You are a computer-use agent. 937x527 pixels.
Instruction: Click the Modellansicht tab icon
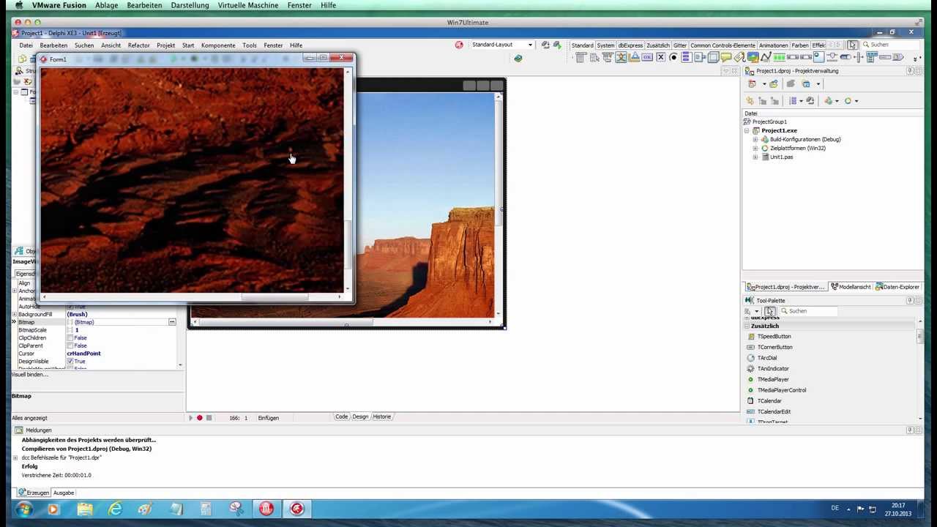point(835,287)
